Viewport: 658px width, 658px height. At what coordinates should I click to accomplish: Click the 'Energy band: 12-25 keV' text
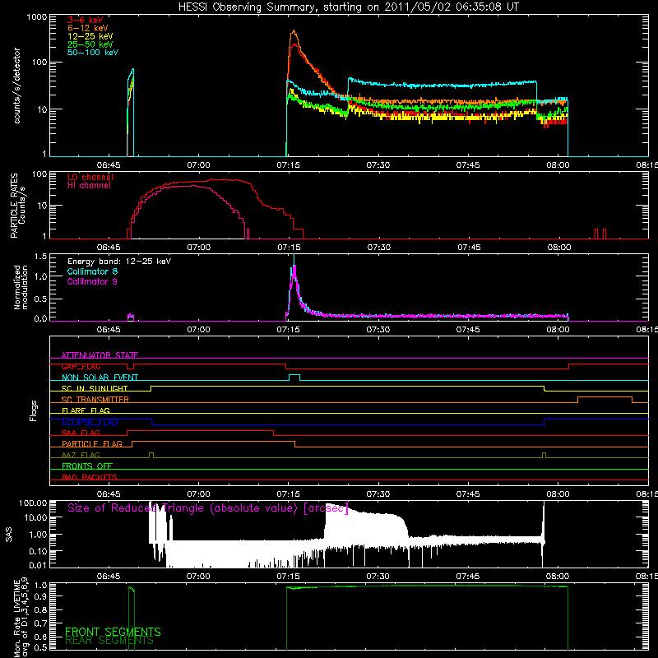click(119, 262)
